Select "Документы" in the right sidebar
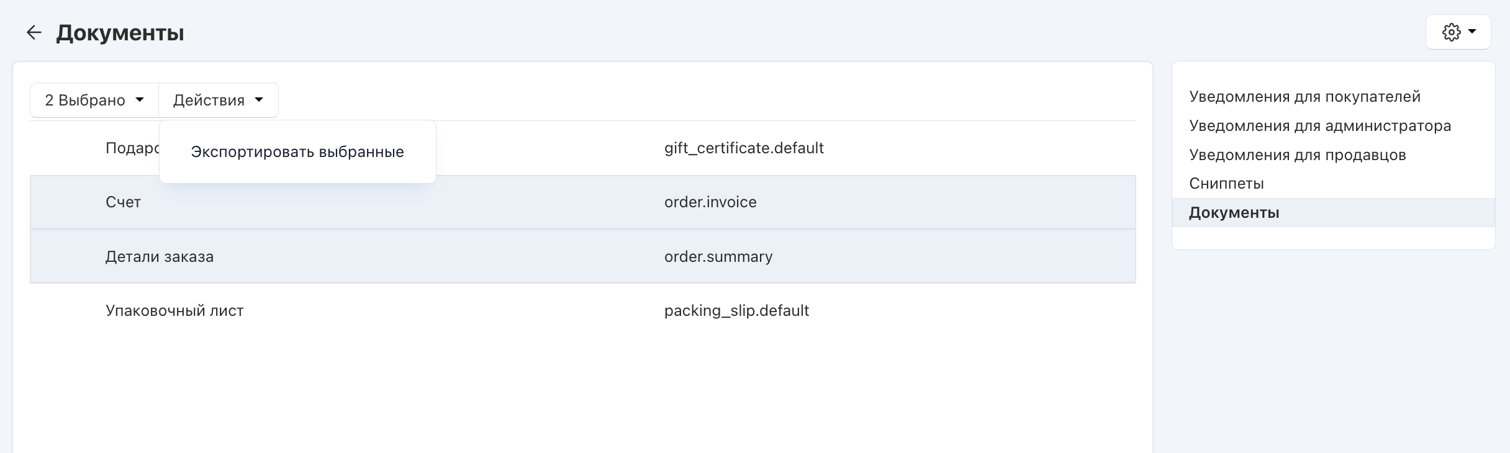1510x453 pixels. pyautogui.click(x=1234, y=213)
